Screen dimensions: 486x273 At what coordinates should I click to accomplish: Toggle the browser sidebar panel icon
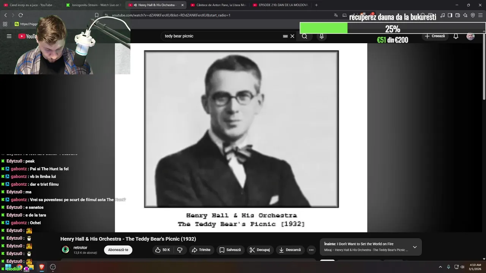coord(450,15)
